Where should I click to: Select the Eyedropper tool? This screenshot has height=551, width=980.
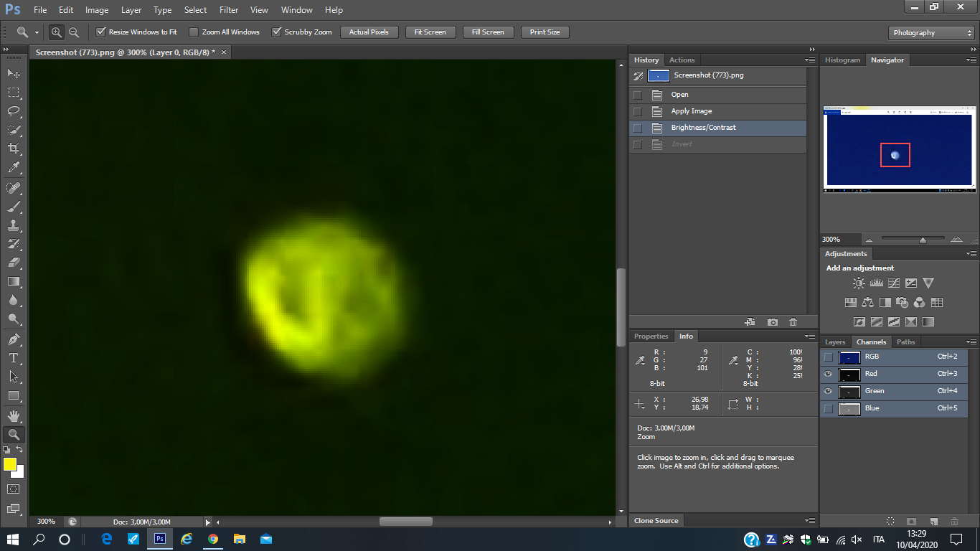click(x=14, y=168)
